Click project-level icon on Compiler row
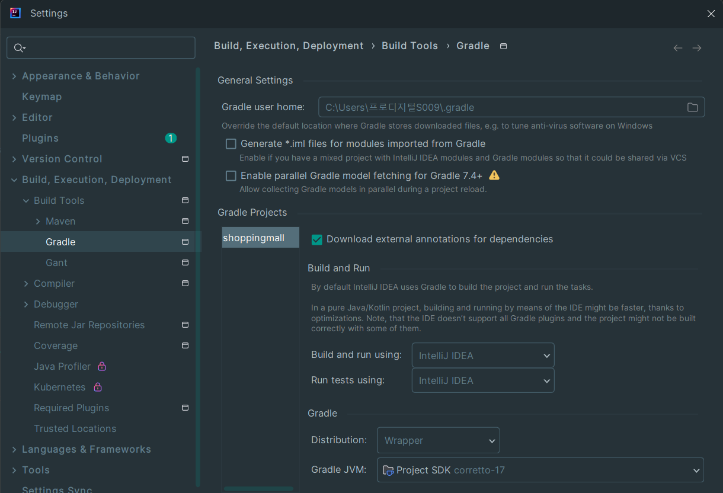Screen dimensions: 723x493 [185, 283]
